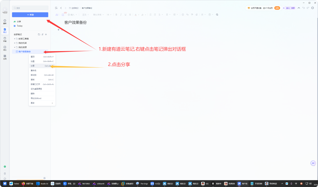The width and height of the screenshot is (318, 187).
Task: Click the search box in the sidebar
Action: point(30,8)
